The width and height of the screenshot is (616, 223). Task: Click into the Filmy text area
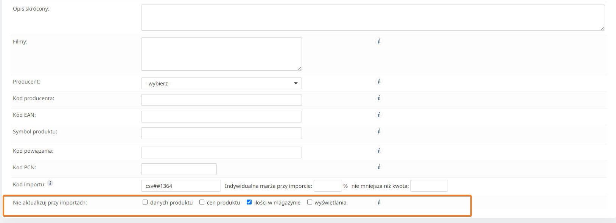click(x=221, y=54)
